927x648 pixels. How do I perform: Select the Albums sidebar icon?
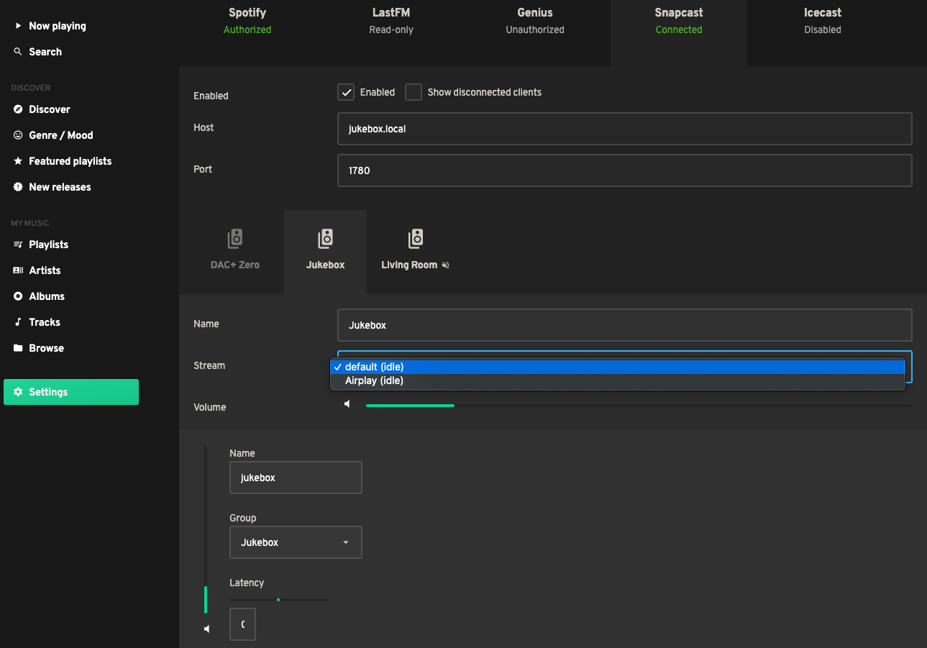click(x=18, y=296)
